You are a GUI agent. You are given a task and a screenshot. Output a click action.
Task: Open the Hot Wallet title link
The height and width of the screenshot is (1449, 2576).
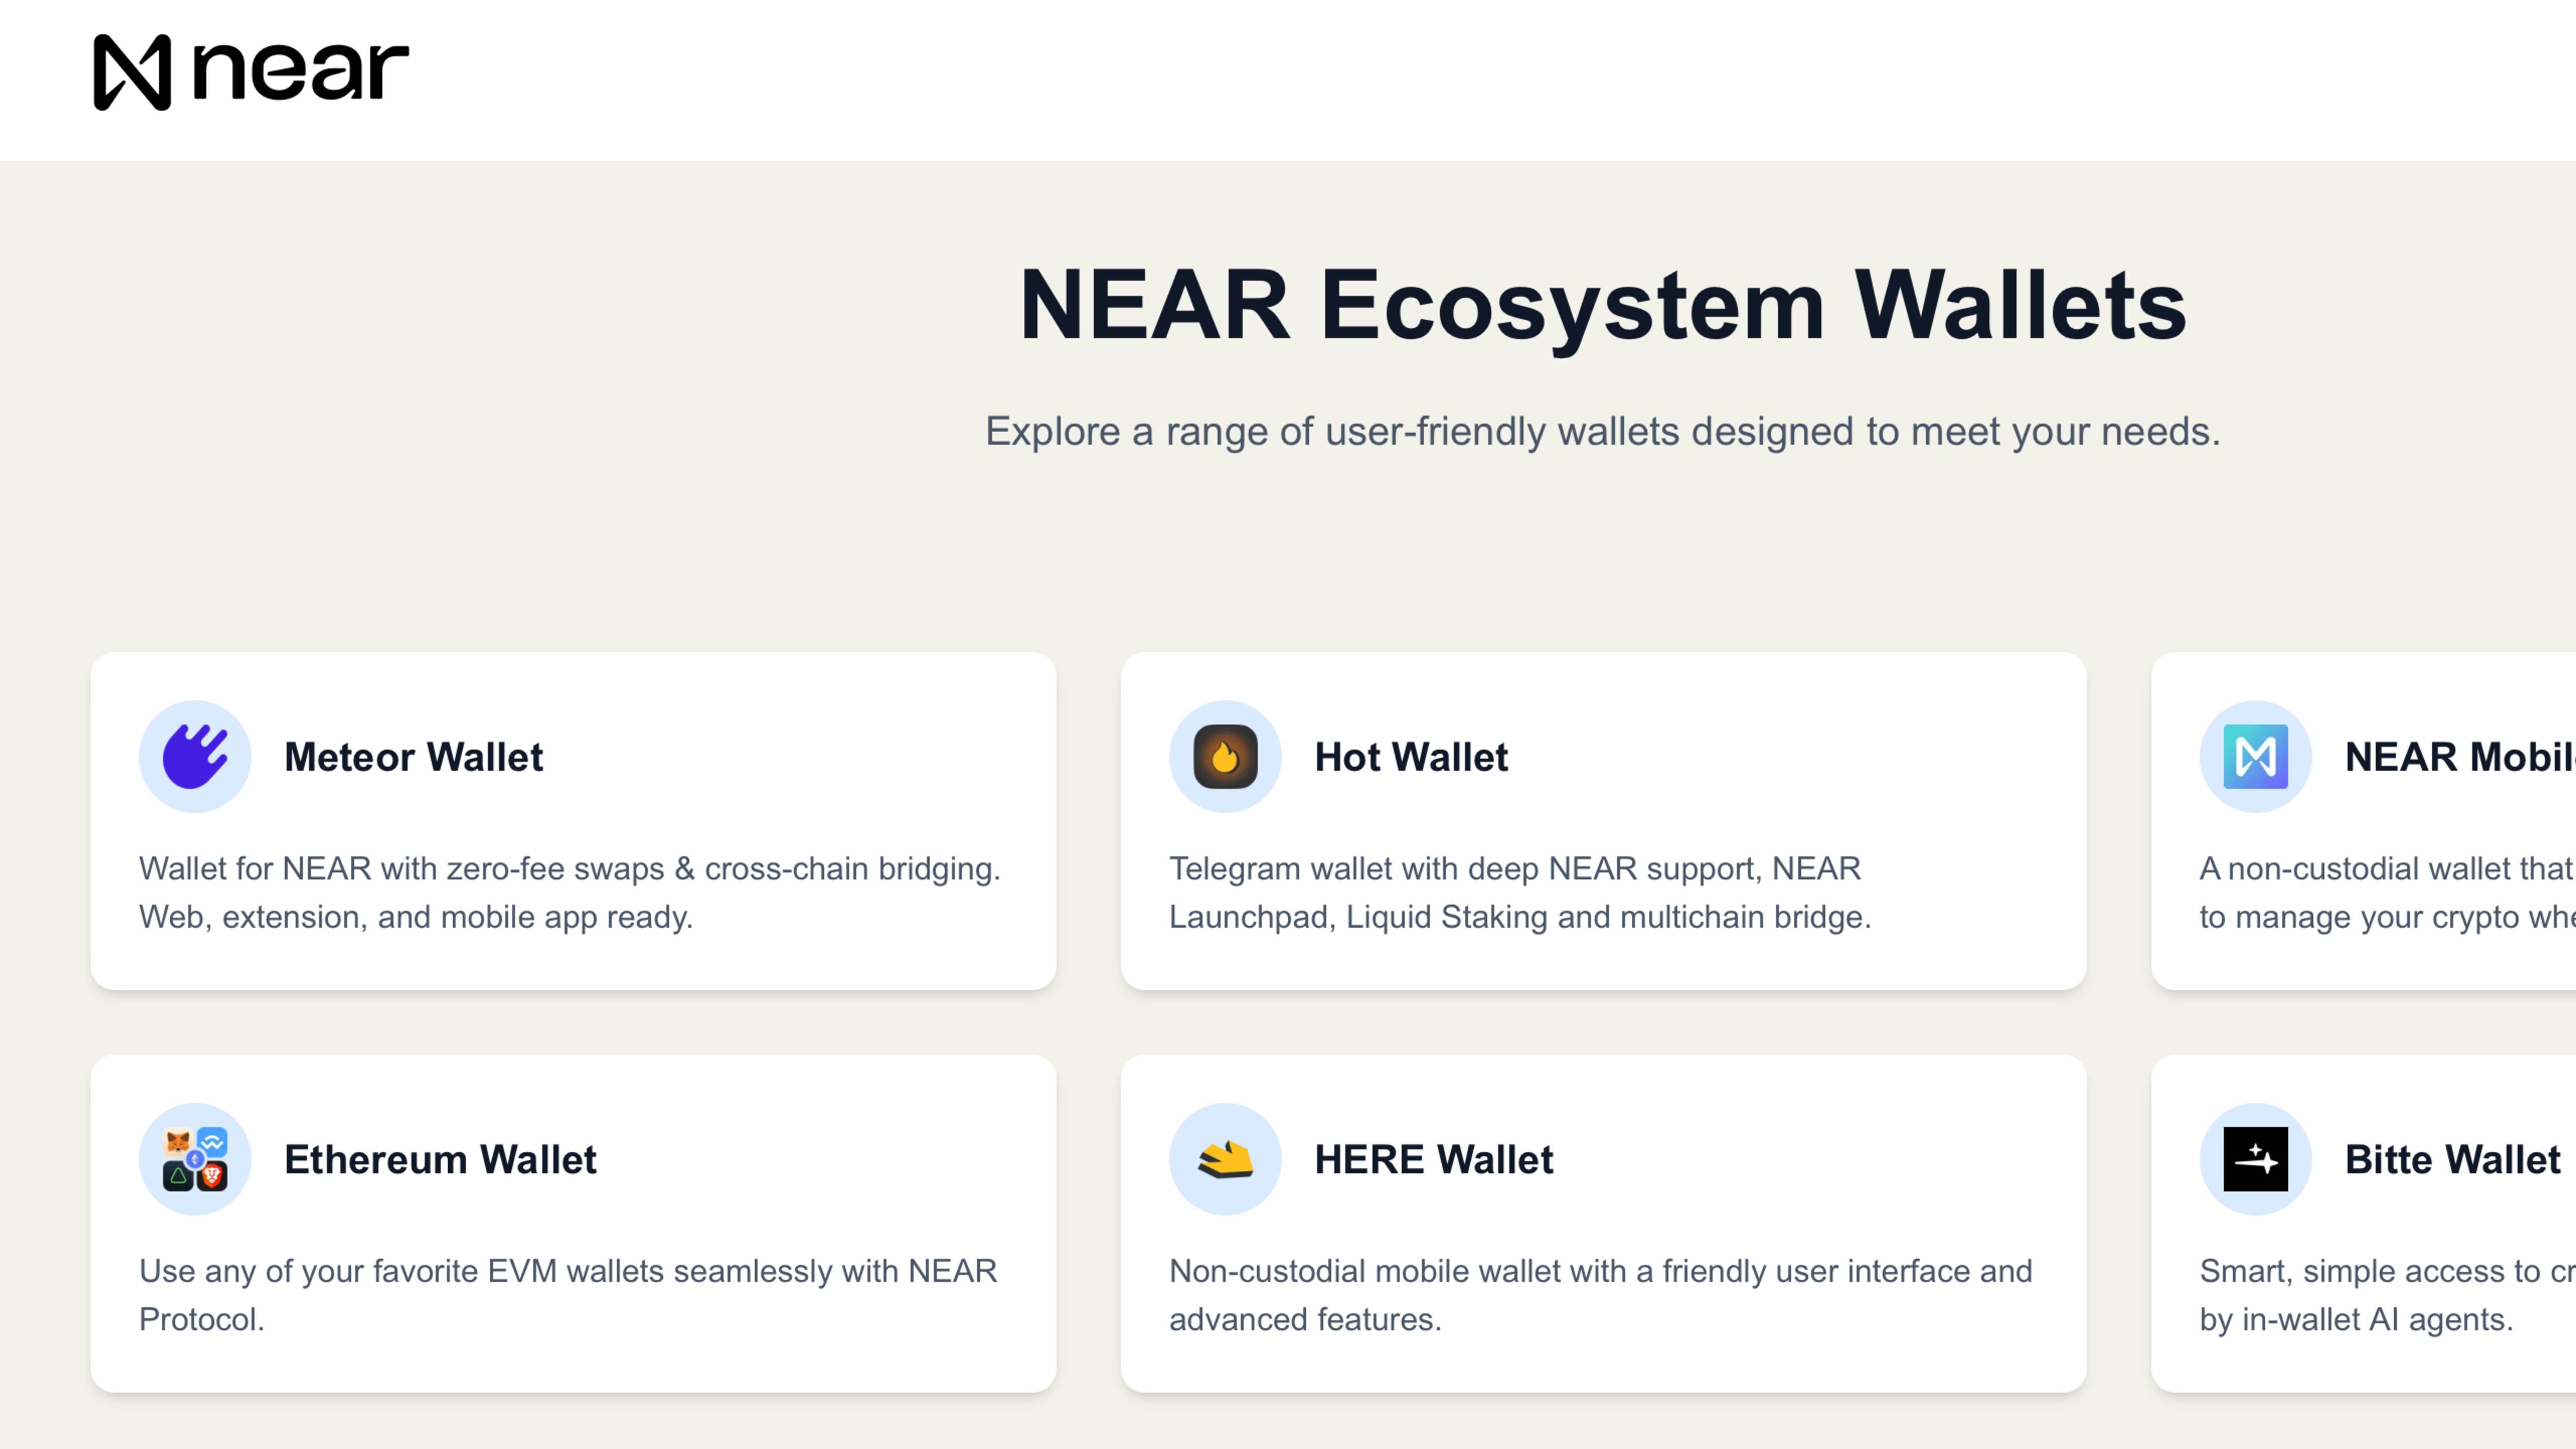pyautogui.click(x=1411, y=757)
